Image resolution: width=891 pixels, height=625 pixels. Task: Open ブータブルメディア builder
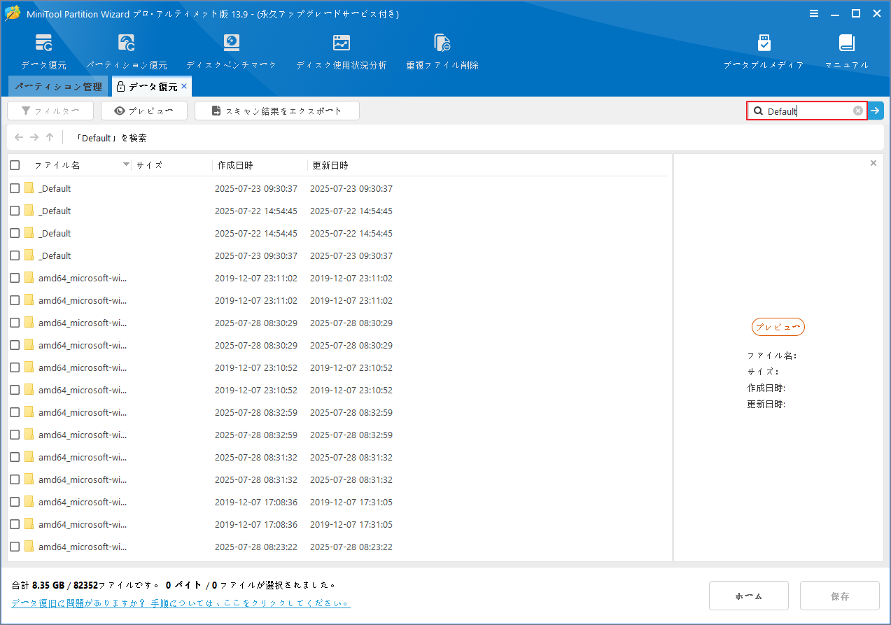coord(764,51)
